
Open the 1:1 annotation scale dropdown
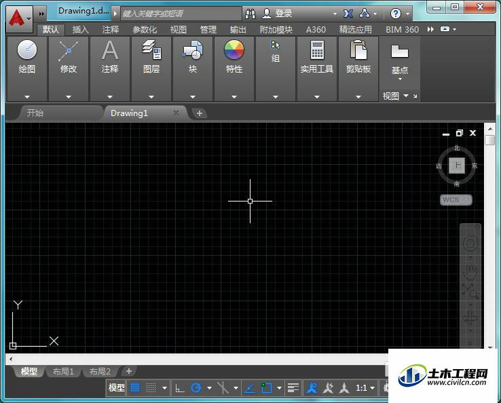365,388
